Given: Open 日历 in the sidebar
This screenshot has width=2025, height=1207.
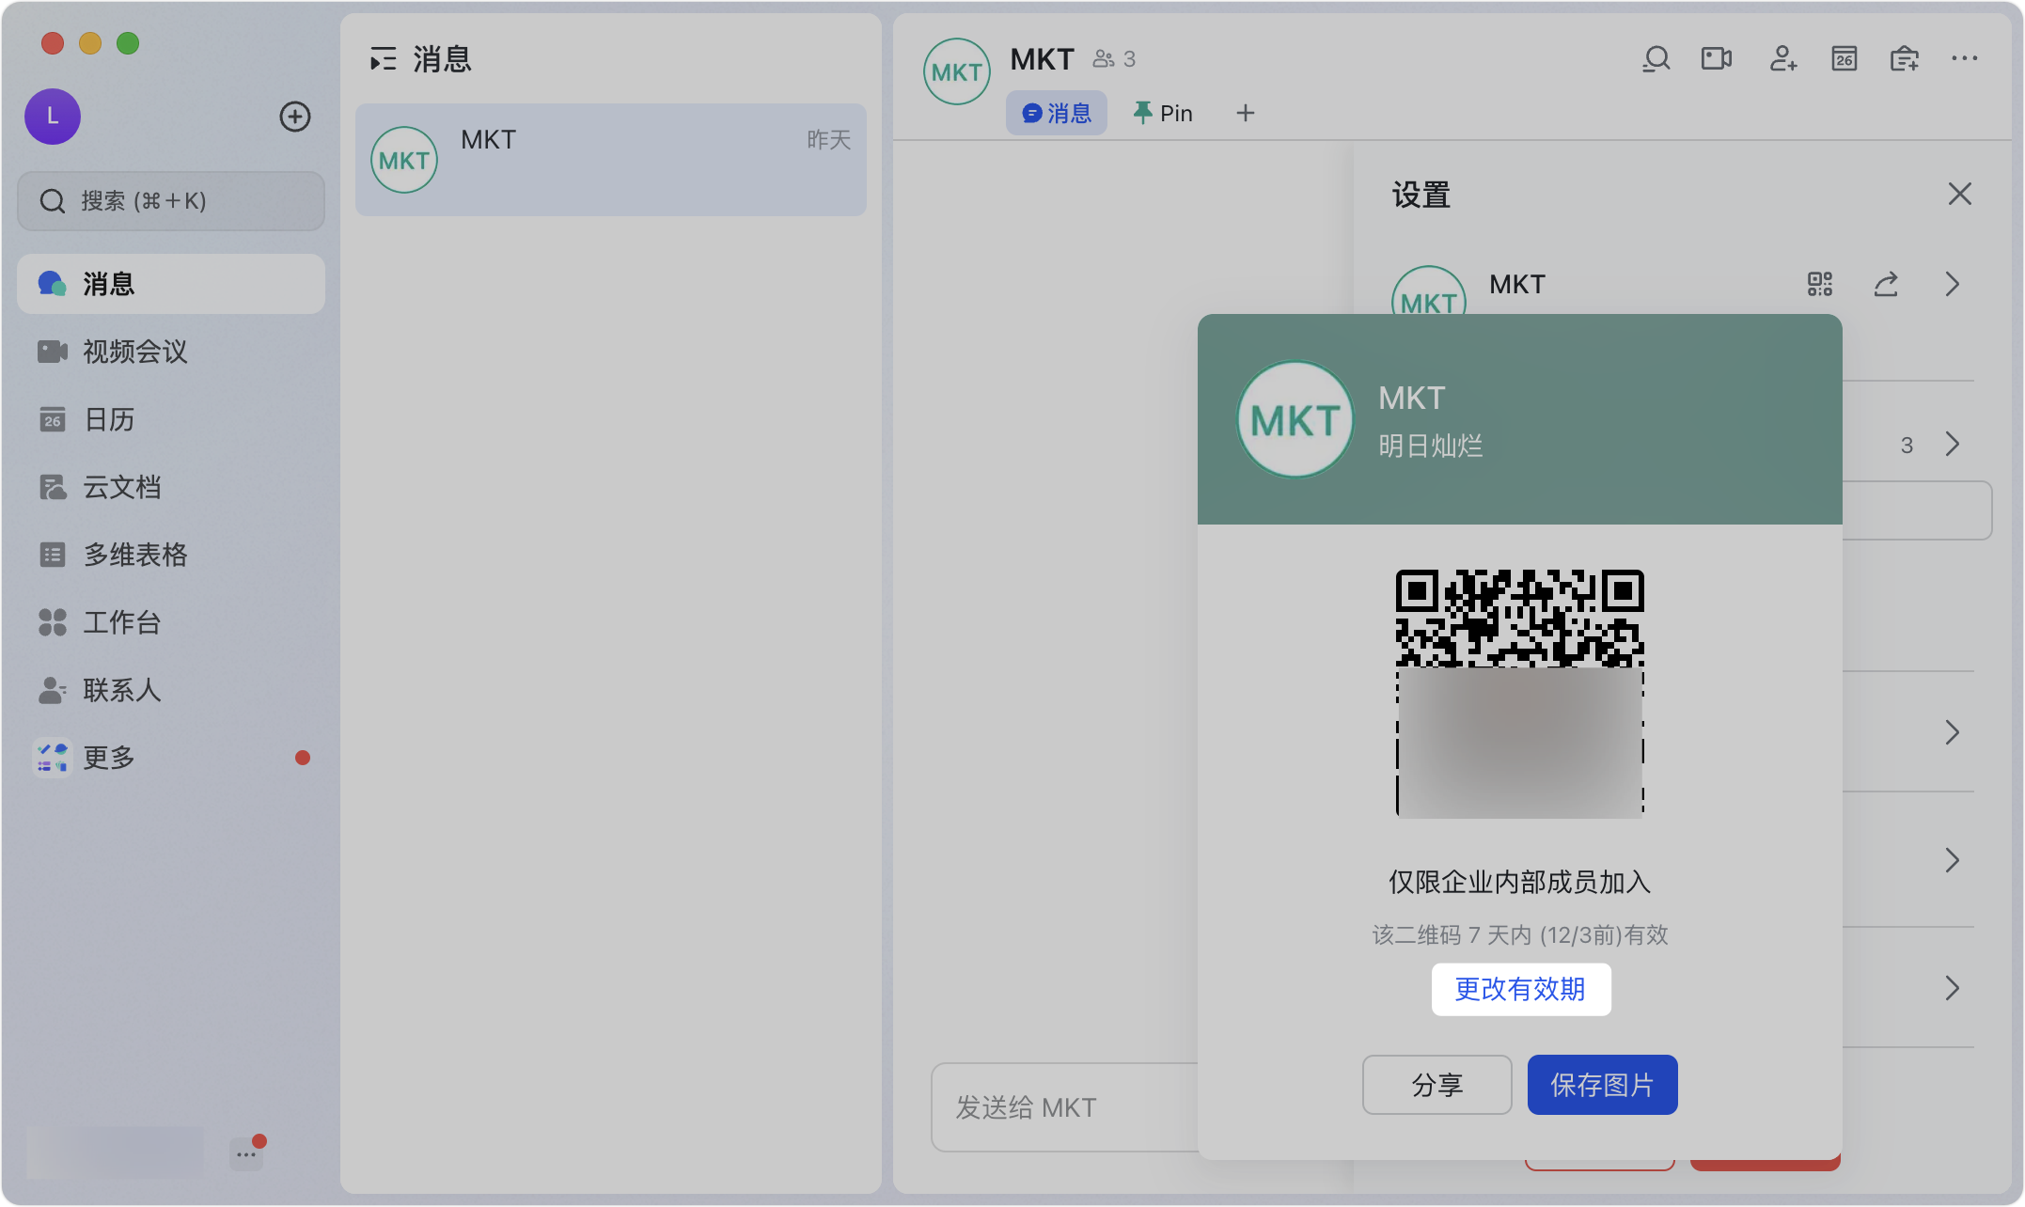Looking at the screenshot, I should [171, 419].
